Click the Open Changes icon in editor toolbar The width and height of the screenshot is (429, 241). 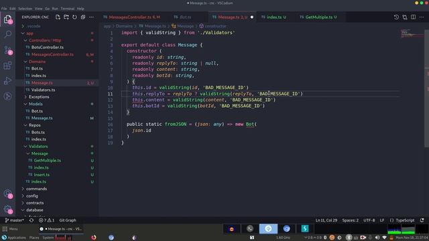click(405, 17)
